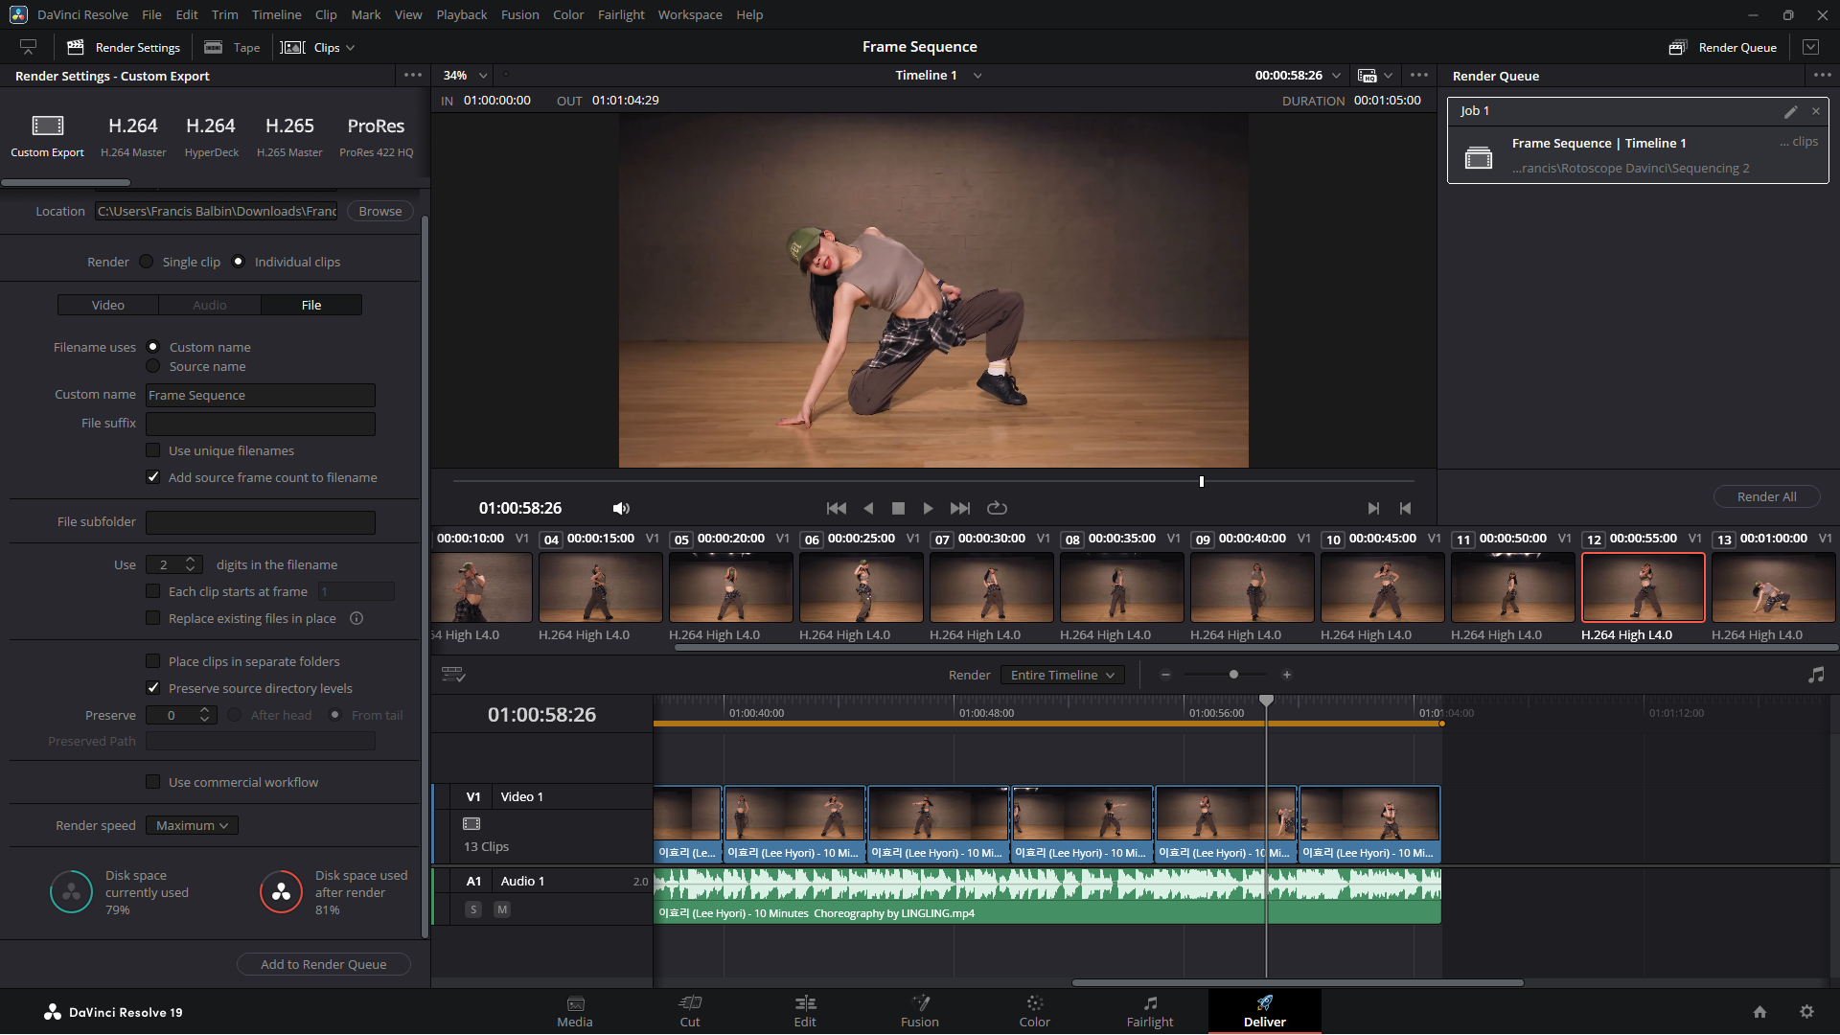Edit Job 1 with pencil icon
Image resolution: width=1840 pixels, height=1035 pixels.
point(1790,111)
